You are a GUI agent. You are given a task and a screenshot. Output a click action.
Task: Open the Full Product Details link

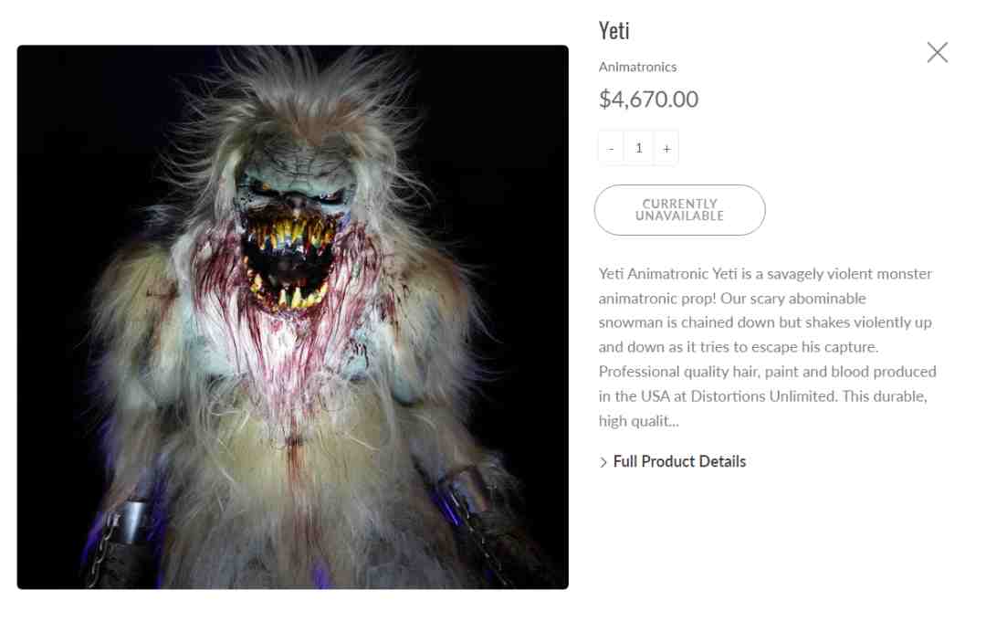coord(679,461)
